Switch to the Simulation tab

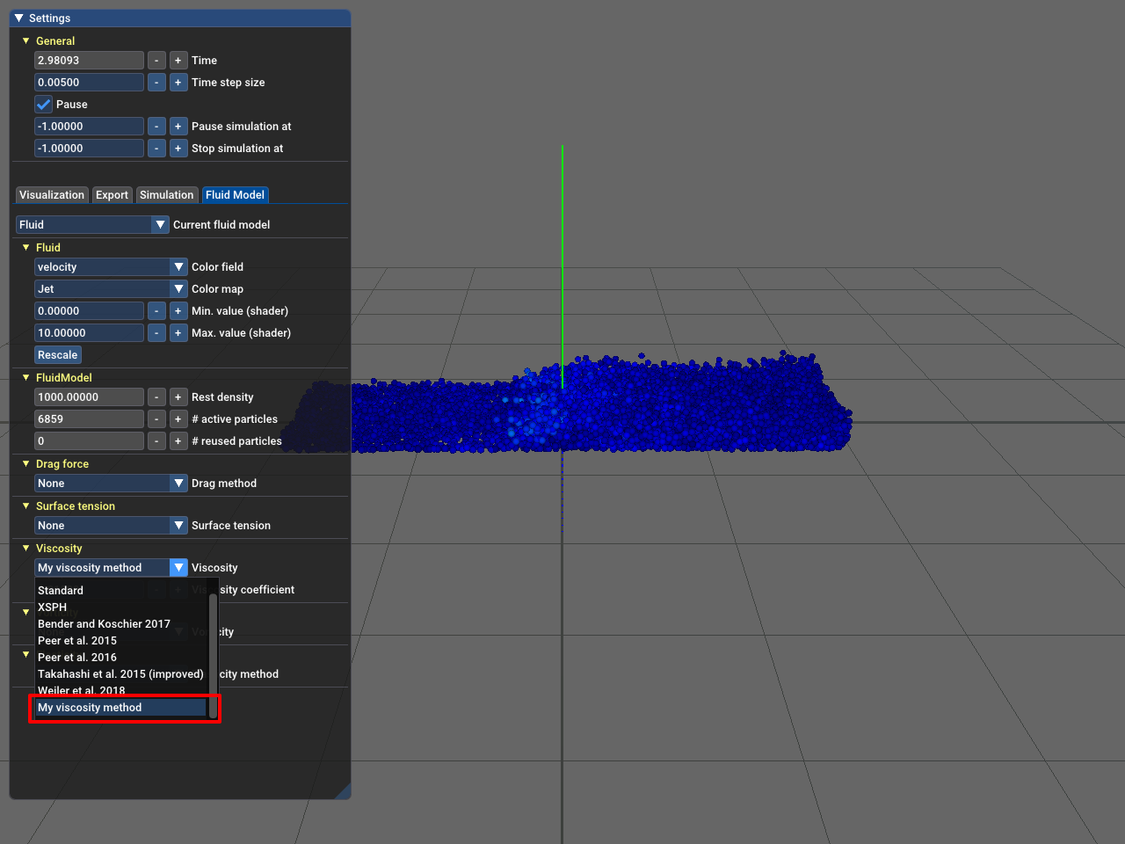tap(166, 195)
